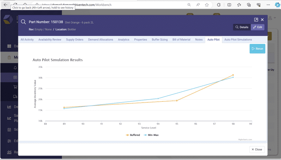Toggle the Min-Max series in chart legend
281x160 pixels.
151,135
